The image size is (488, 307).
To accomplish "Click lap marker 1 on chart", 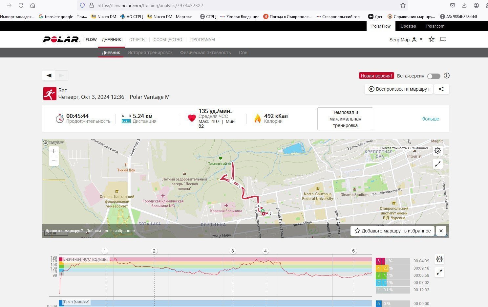I will 105,251.
